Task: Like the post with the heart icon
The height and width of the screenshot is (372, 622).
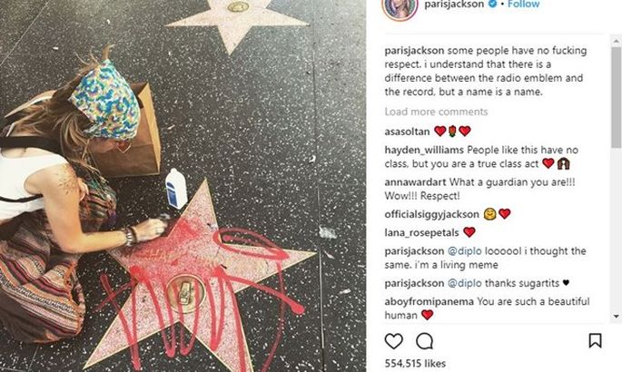Action: click(x=393, y=341)
